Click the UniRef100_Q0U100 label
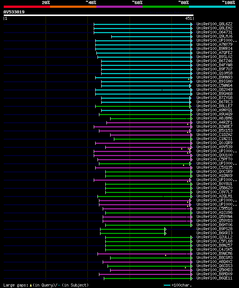239x288 pixels. 214,155
